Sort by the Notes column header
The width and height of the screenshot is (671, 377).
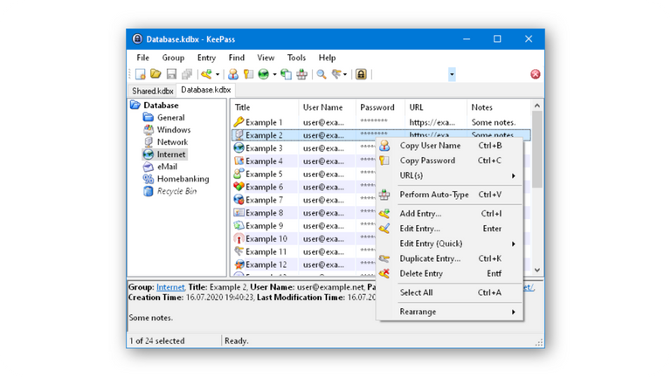pyautogui.click(x=499, y=107)
